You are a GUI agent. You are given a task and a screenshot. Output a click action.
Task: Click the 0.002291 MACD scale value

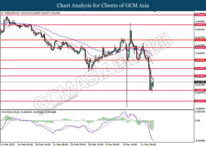click(200, 111)
